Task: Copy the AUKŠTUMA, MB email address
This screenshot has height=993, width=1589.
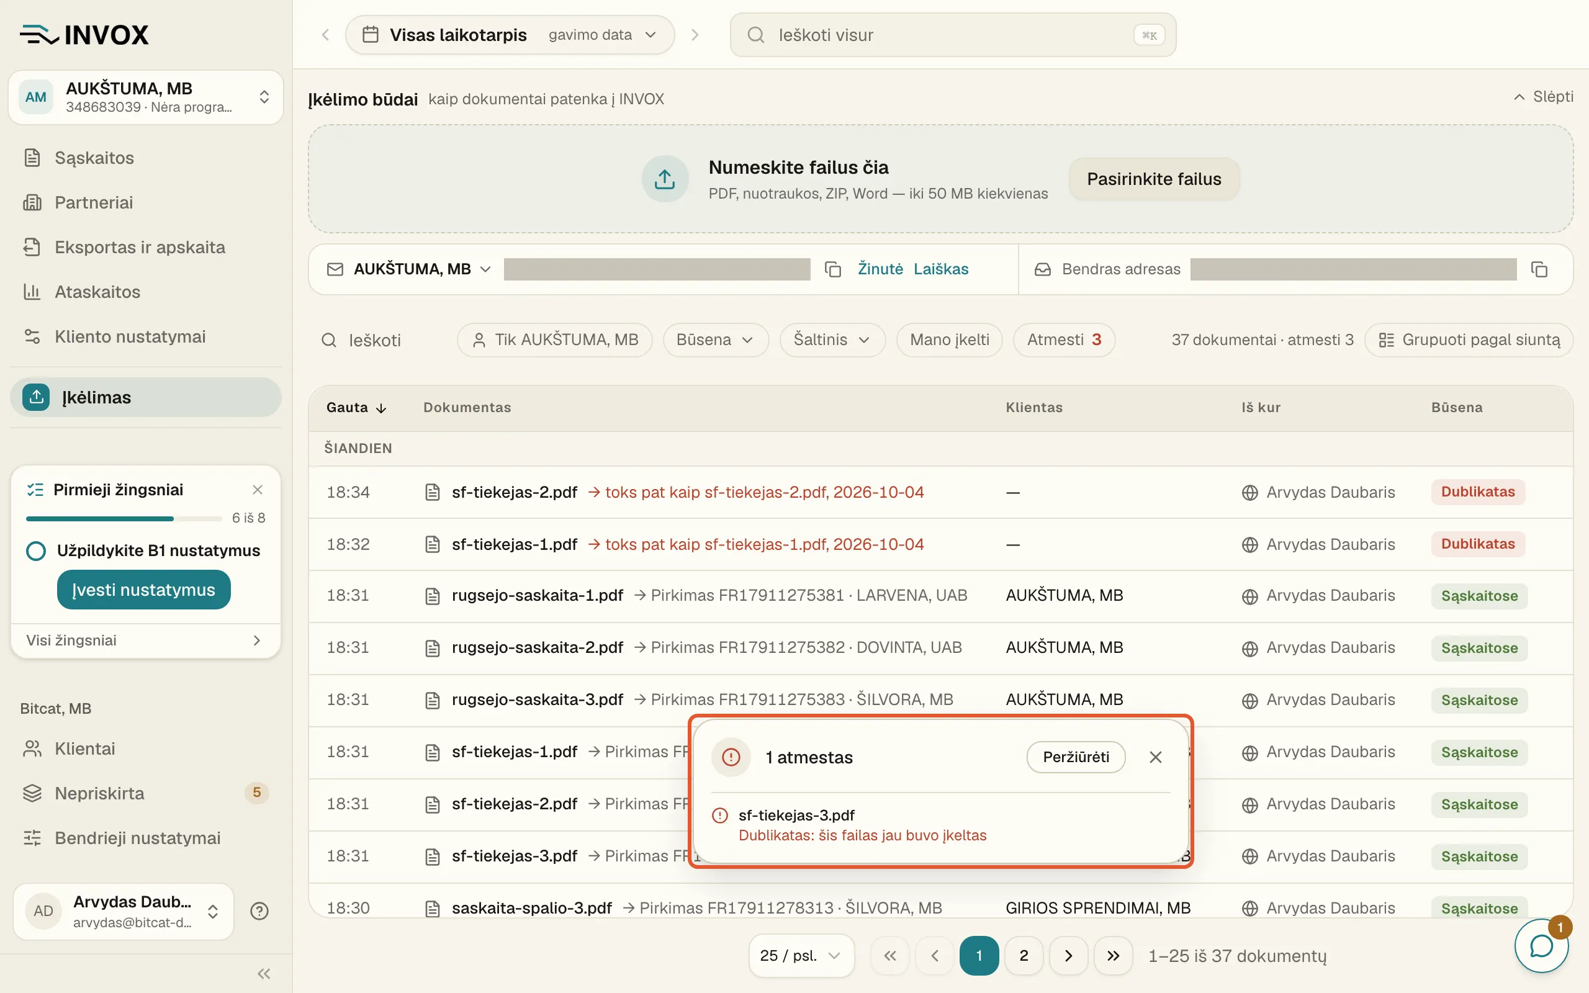Action: point(832,269)
